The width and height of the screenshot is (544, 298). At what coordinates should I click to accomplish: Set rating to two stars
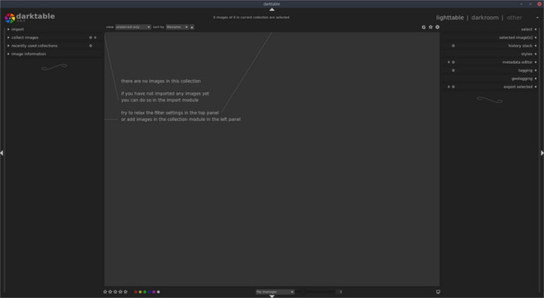(110, 292)
